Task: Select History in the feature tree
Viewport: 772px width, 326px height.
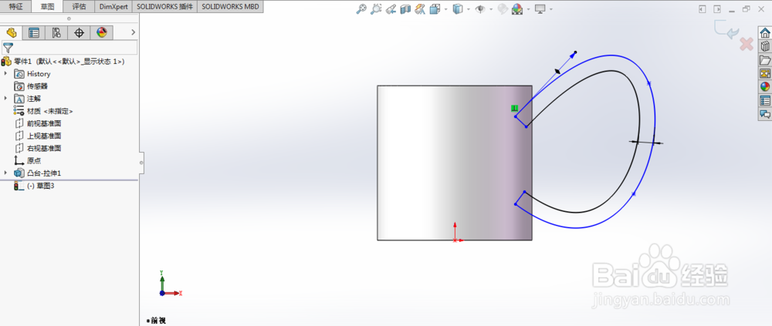Action: (x=32, y=74)
